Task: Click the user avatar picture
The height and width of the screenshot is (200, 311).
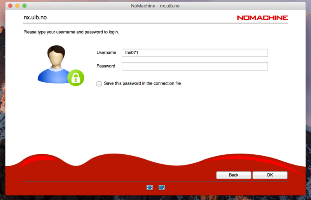Action: [x=55, y=63]
